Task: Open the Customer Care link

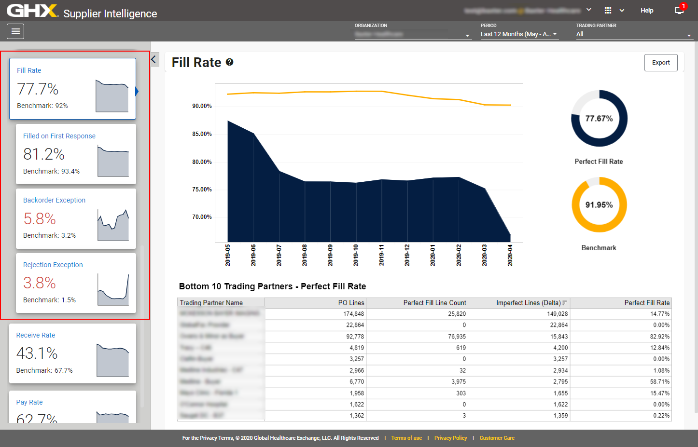Action: point(497,438)
